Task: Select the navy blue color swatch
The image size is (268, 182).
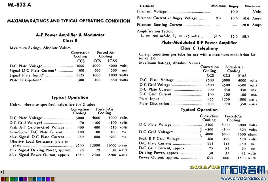Action: click(x=21, y=179)
